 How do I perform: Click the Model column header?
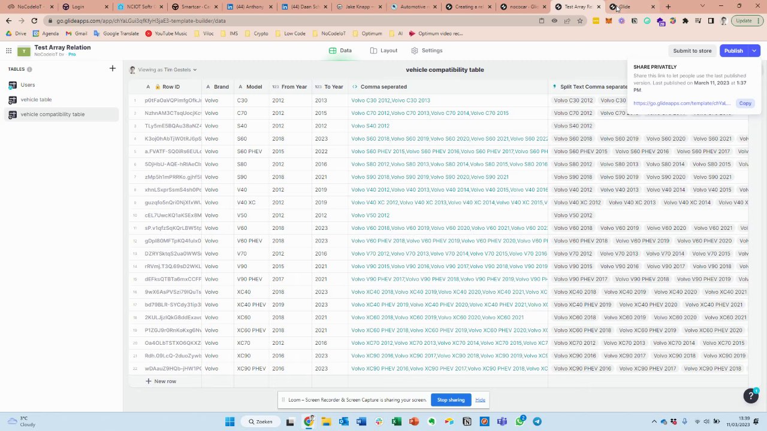[250, 87]
